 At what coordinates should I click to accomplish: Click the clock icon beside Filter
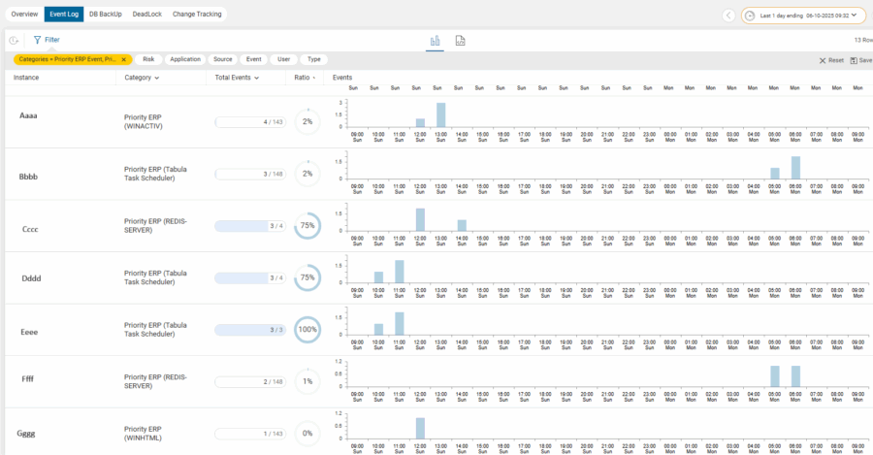(x=14, y=41)
